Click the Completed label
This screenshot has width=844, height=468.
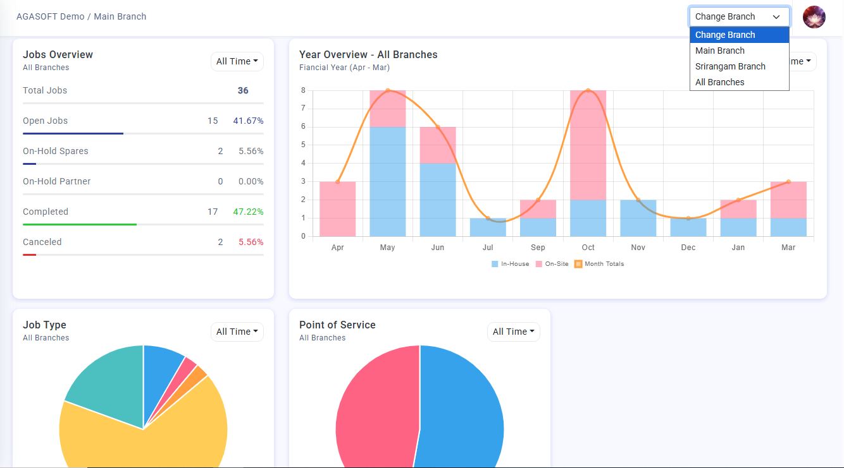(x=46, y=212)
